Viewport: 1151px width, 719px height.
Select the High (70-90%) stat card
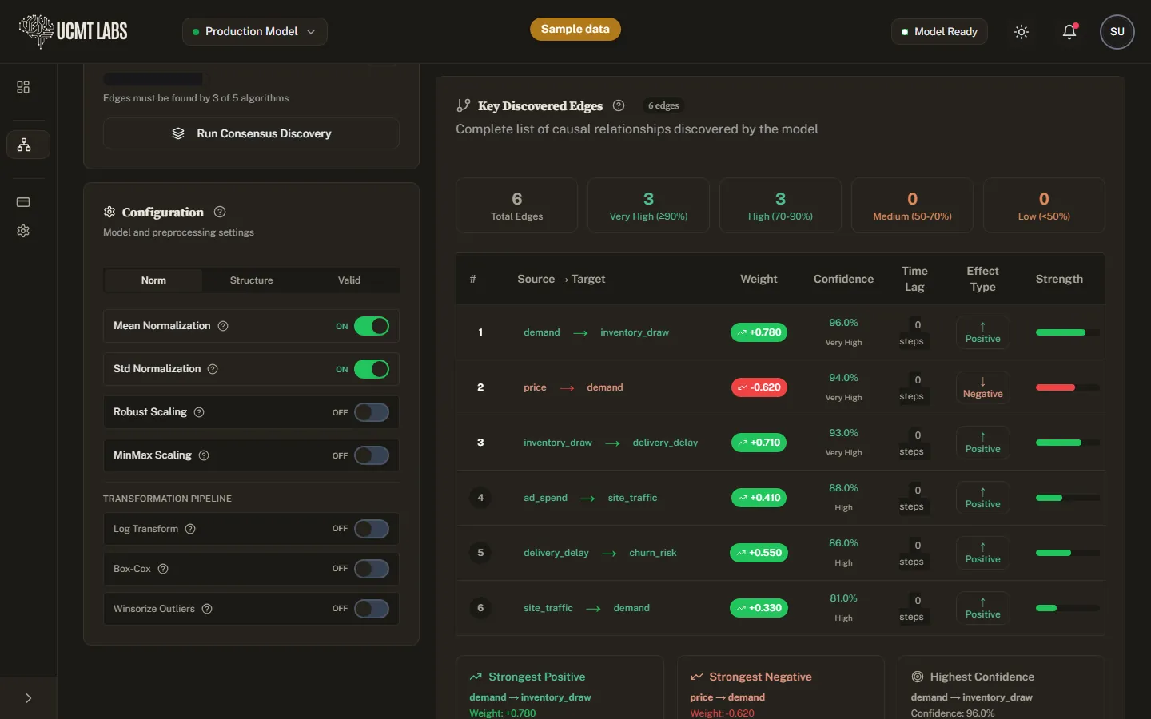[x=780, y=205]
